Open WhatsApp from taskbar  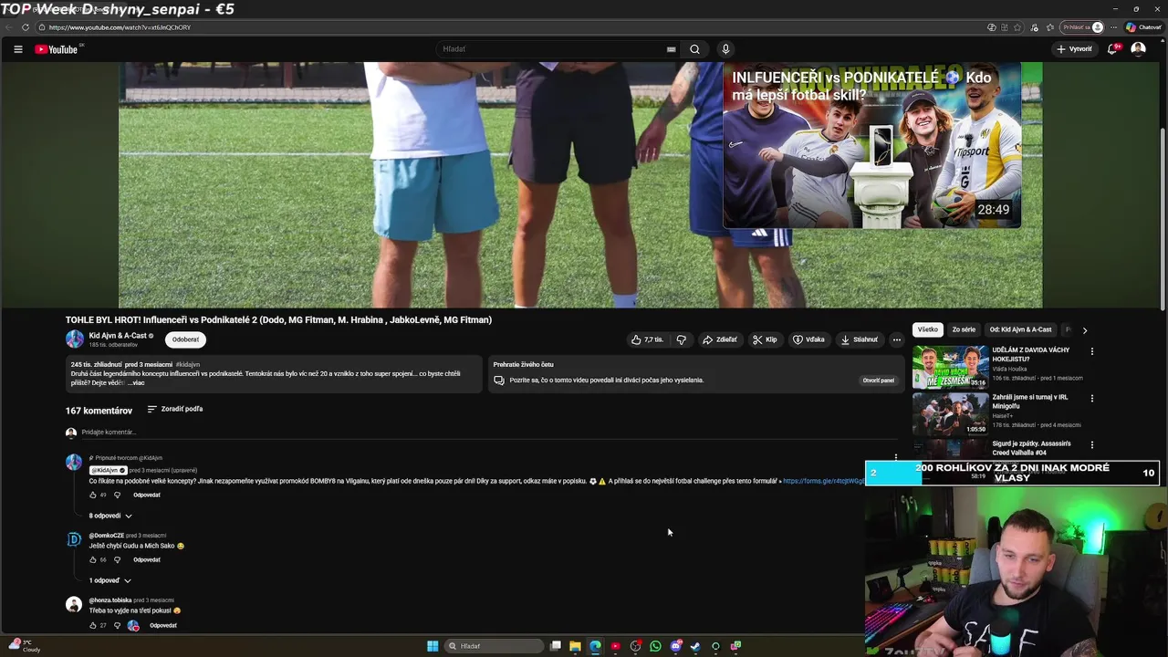[x=655, y=646]
